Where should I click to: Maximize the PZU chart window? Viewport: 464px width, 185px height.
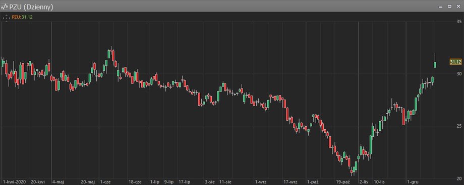[x=449, y=6]
